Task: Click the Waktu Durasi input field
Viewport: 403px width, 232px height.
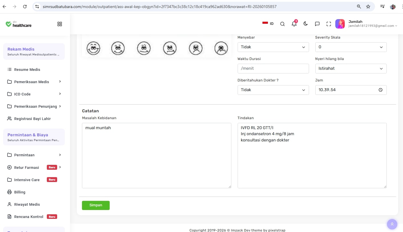Action: point(273,69)
